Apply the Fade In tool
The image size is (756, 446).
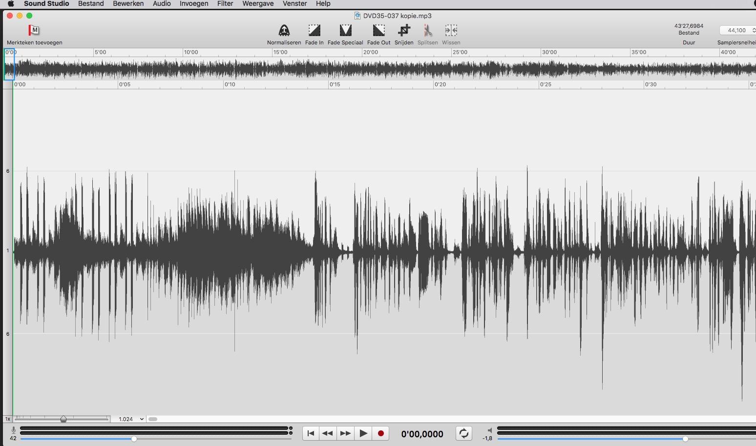[314, 30]
